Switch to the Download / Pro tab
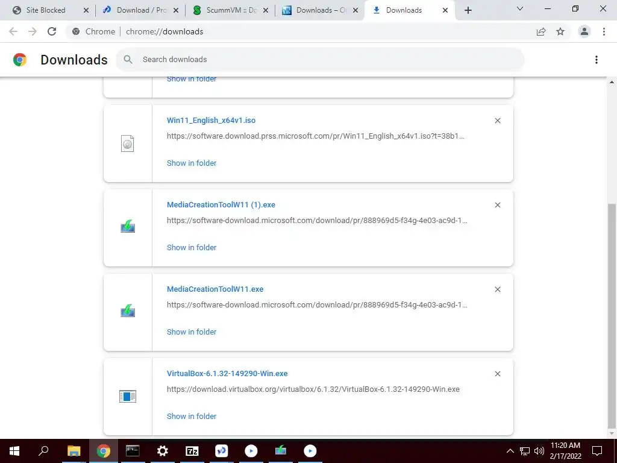The width and height of the screenshot is (617, 463). [x=141, y=10]
